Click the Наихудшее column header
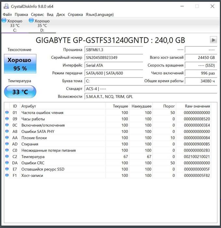Viewport: 221px width, 228px height. tap(141, 106)
